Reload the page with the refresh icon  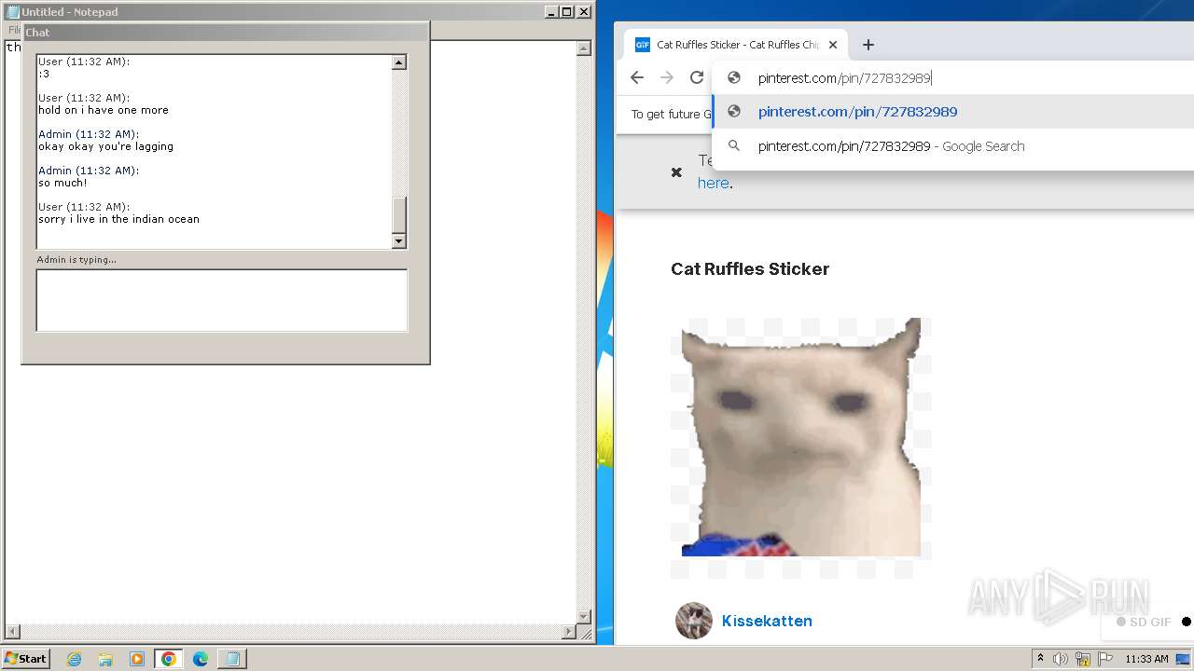[697, 78]
